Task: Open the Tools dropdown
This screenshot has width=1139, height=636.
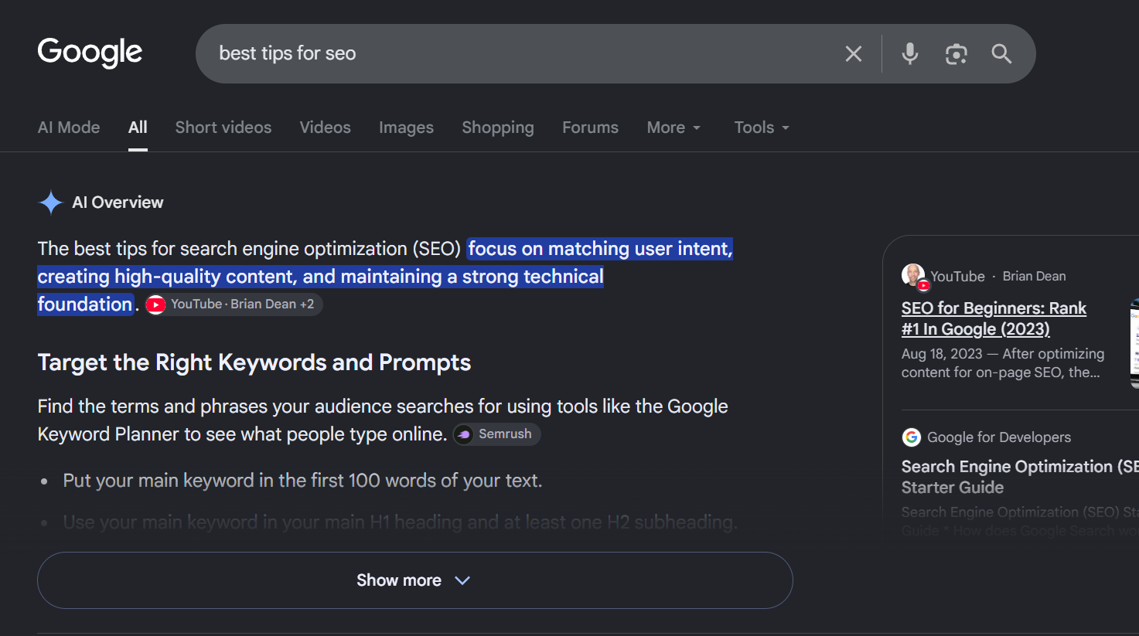Action: (x=762, y=128)
